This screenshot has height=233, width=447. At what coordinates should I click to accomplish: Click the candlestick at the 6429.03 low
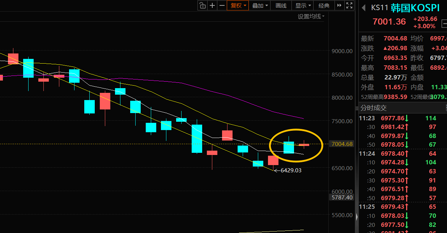(273, 161)
